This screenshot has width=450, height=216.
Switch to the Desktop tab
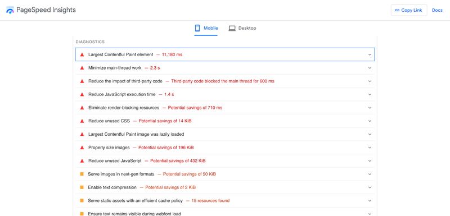coord(242,28)
